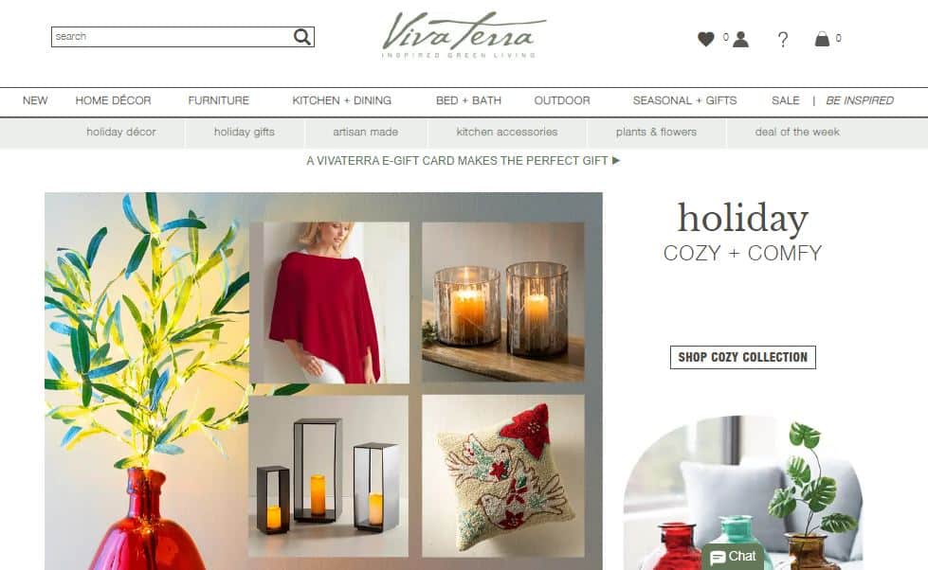Open the Furniture menu
The width and height of the screenshot is (928, 570).
218,100
